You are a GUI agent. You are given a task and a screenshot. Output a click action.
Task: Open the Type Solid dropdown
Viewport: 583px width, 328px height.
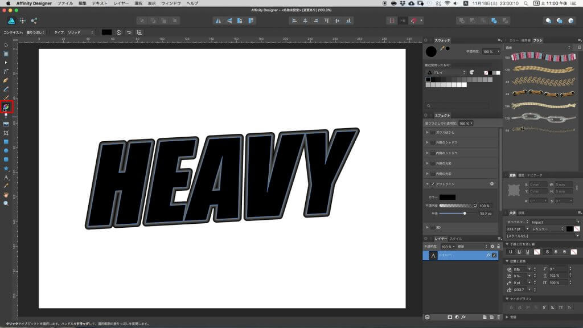[x=81, y=32]
